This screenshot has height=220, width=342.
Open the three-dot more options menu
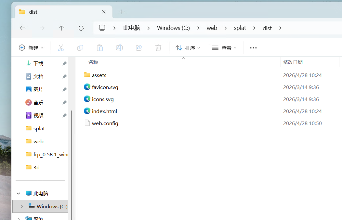[x=253, y=48]
